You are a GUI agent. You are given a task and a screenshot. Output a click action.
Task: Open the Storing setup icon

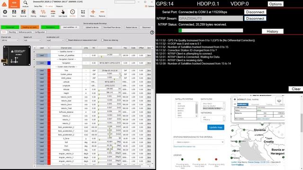[x=34, y=12]
